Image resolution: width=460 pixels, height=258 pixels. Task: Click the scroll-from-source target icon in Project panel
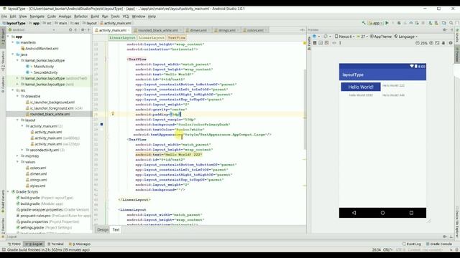[x=70, y=30]
